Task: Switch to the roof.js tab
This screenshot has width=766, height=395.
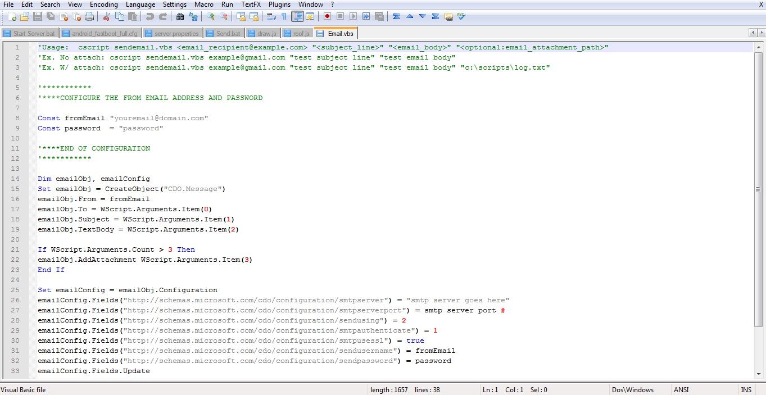Action: [x=297, y=34]
